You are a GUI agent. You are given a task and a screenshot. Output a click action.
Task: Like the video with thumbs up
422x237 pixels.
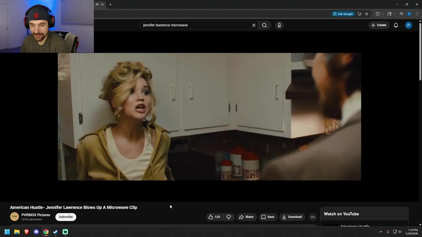click(x=214, y=217)
